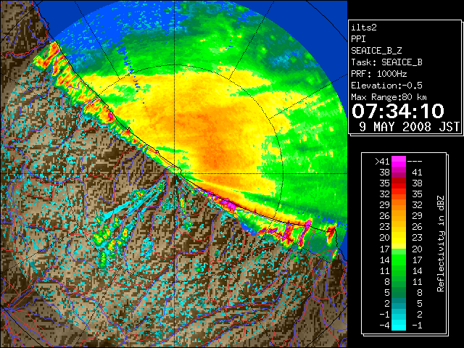Click the SEAICE_B_Z product label
The image size is (464, 348).
(376, 51)
